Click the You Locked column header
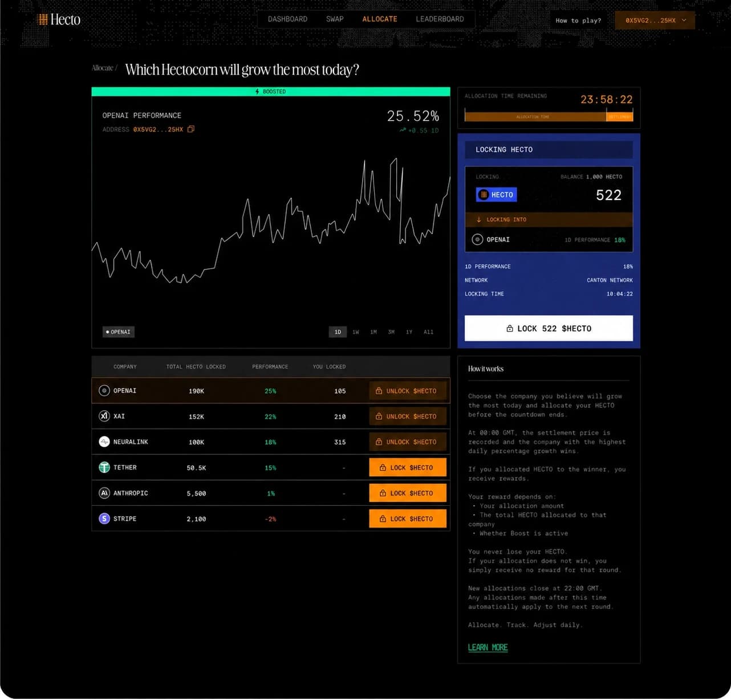The image size is (731, 699). click(x=329, y=367)
